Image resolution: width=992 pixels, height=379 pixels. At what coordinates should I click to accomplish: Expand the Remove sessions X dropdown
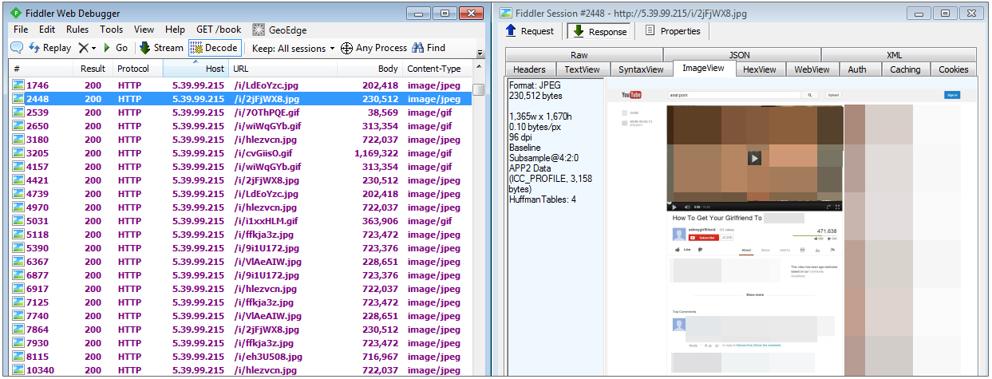(x=87, y=48)
